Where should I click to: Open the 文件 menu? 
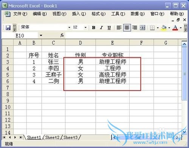(20, 14)
